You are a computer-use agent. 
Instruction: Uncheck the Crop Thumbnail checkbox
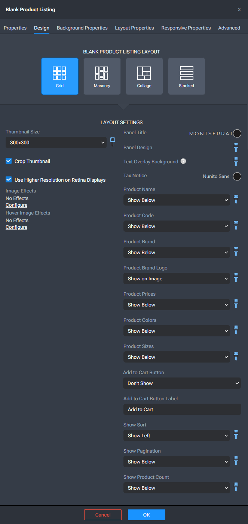[9, 161]
